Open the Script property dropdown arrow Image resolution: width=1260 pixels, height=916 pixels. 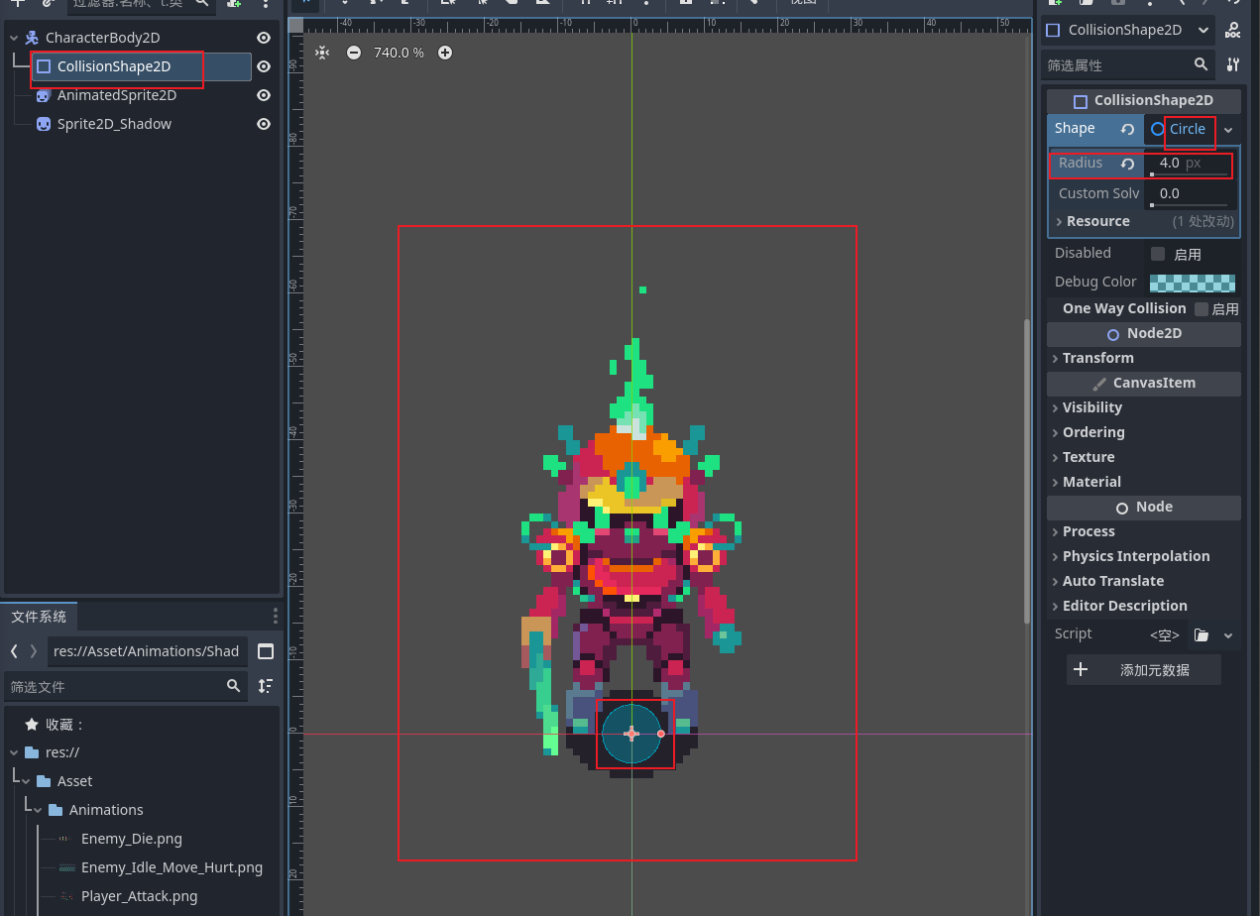1228,634
